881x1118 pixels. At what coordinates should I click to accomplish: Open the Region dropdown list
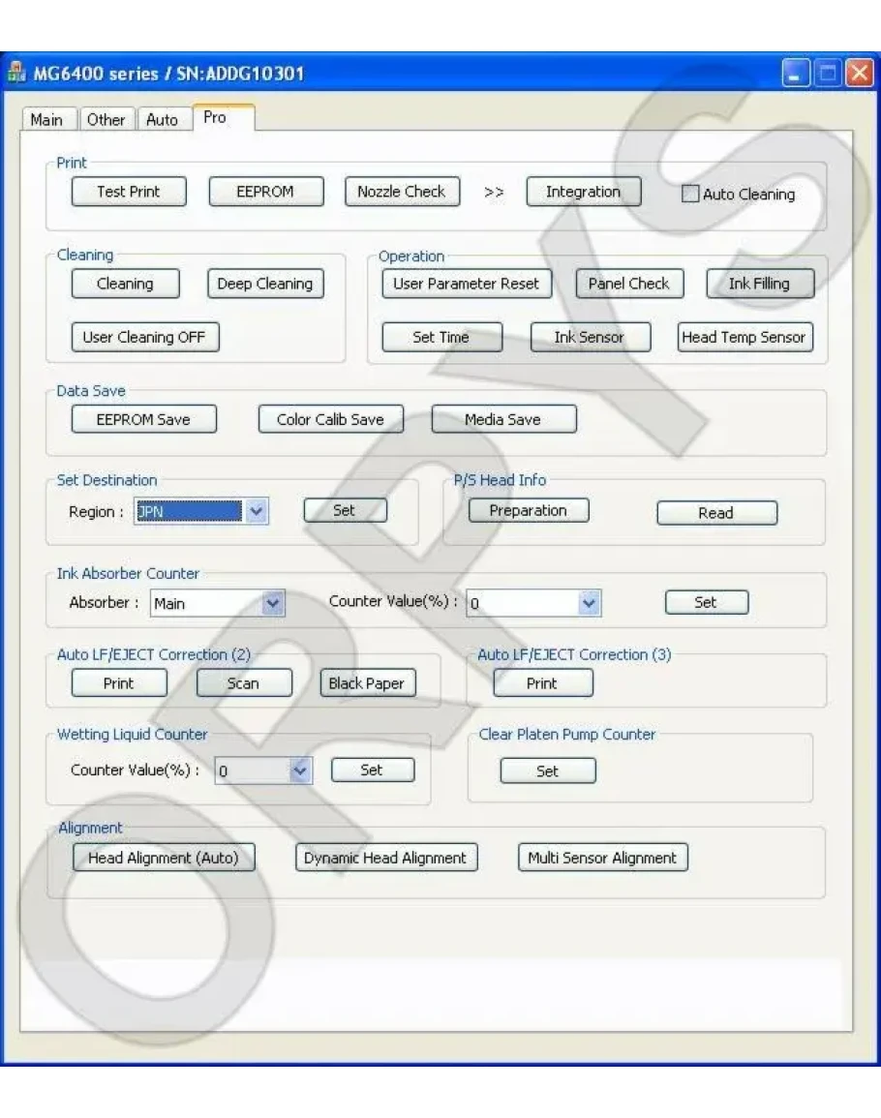click(x=256, y=511)
